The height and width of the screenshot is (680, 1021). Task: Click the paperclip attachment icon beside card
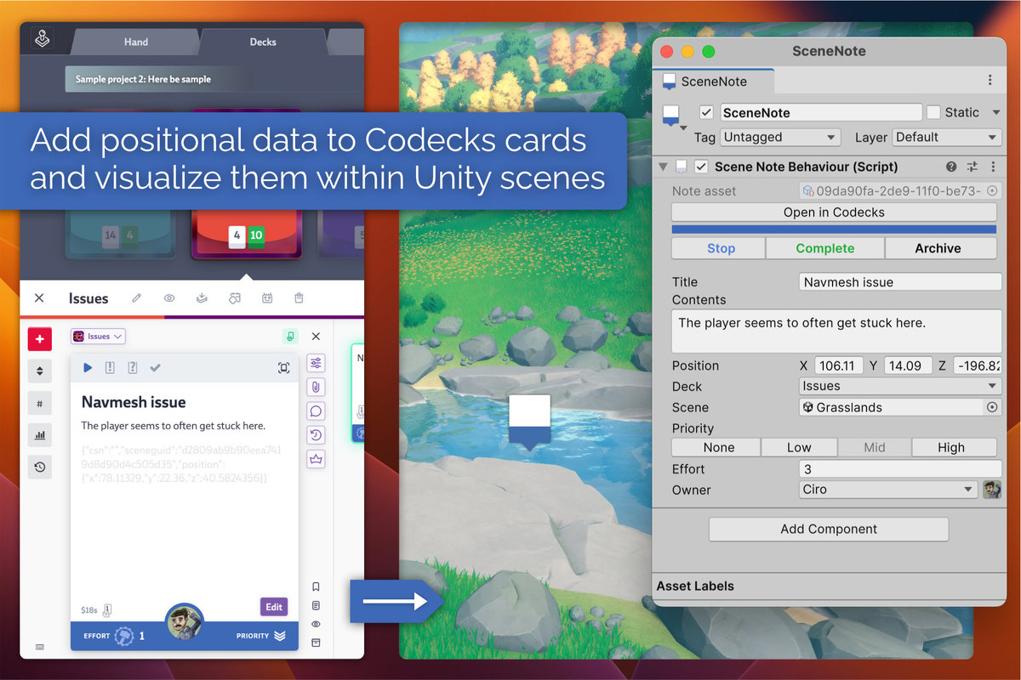[x=316, y=387]
